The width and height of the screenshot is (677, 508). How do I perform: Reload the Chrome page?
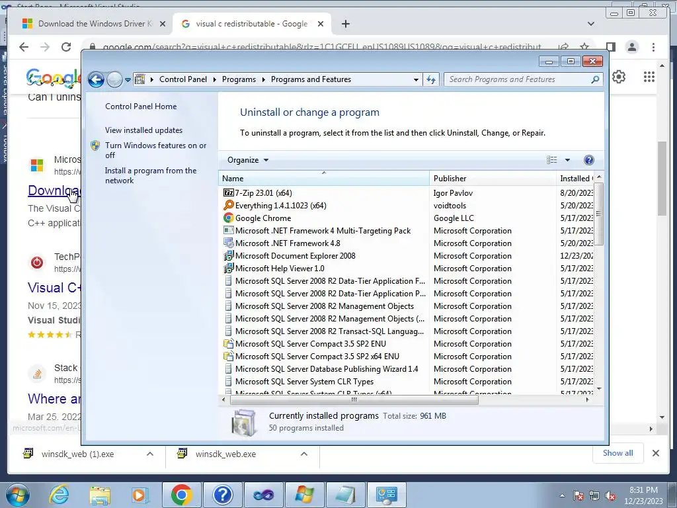(x=66, y=47)
